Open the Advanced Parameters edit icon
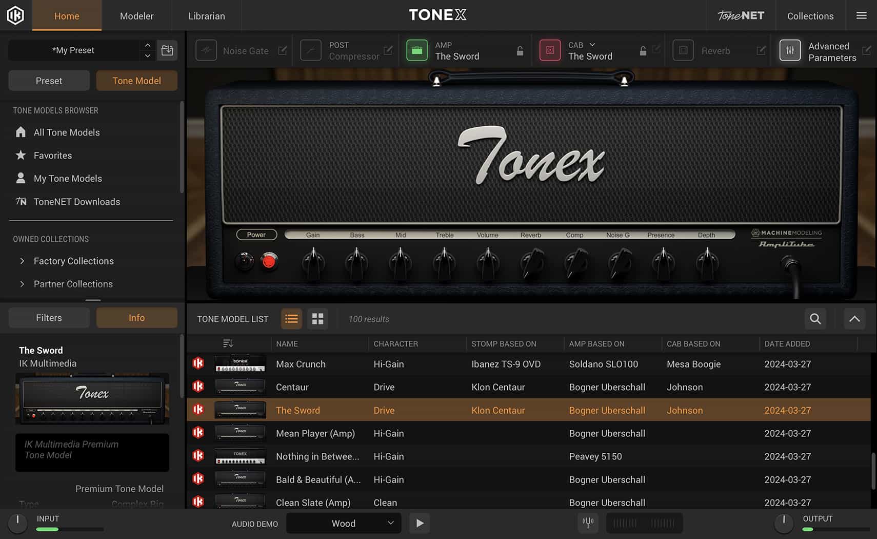 pos(867,50)
